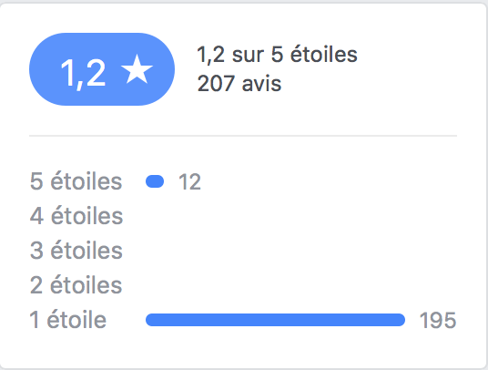Click the empty bar area beside 4 étoiles

(x=276, y=216)
